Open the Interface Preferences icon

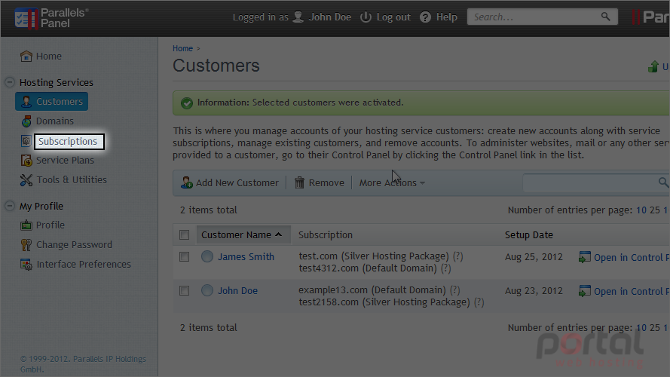[x=26, y=265]
